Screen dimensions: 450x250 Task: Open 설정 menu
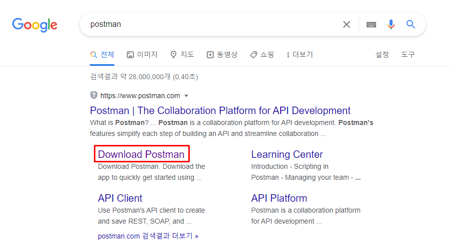382,55
